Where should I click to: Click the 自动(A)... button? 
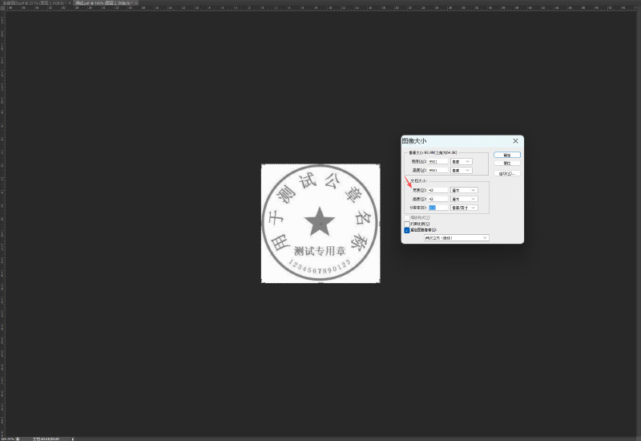(506, 173)
